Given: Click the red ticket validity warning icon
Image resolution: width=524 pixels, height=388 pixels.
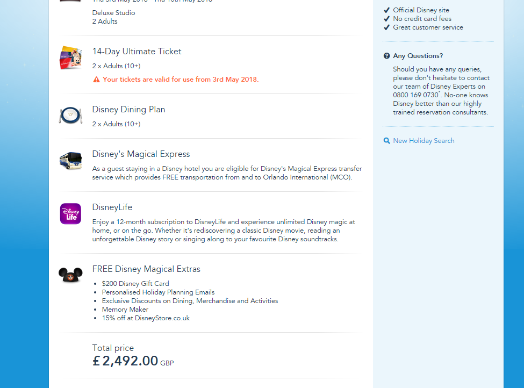Looking at the screenshot, I should pos(96,80).
